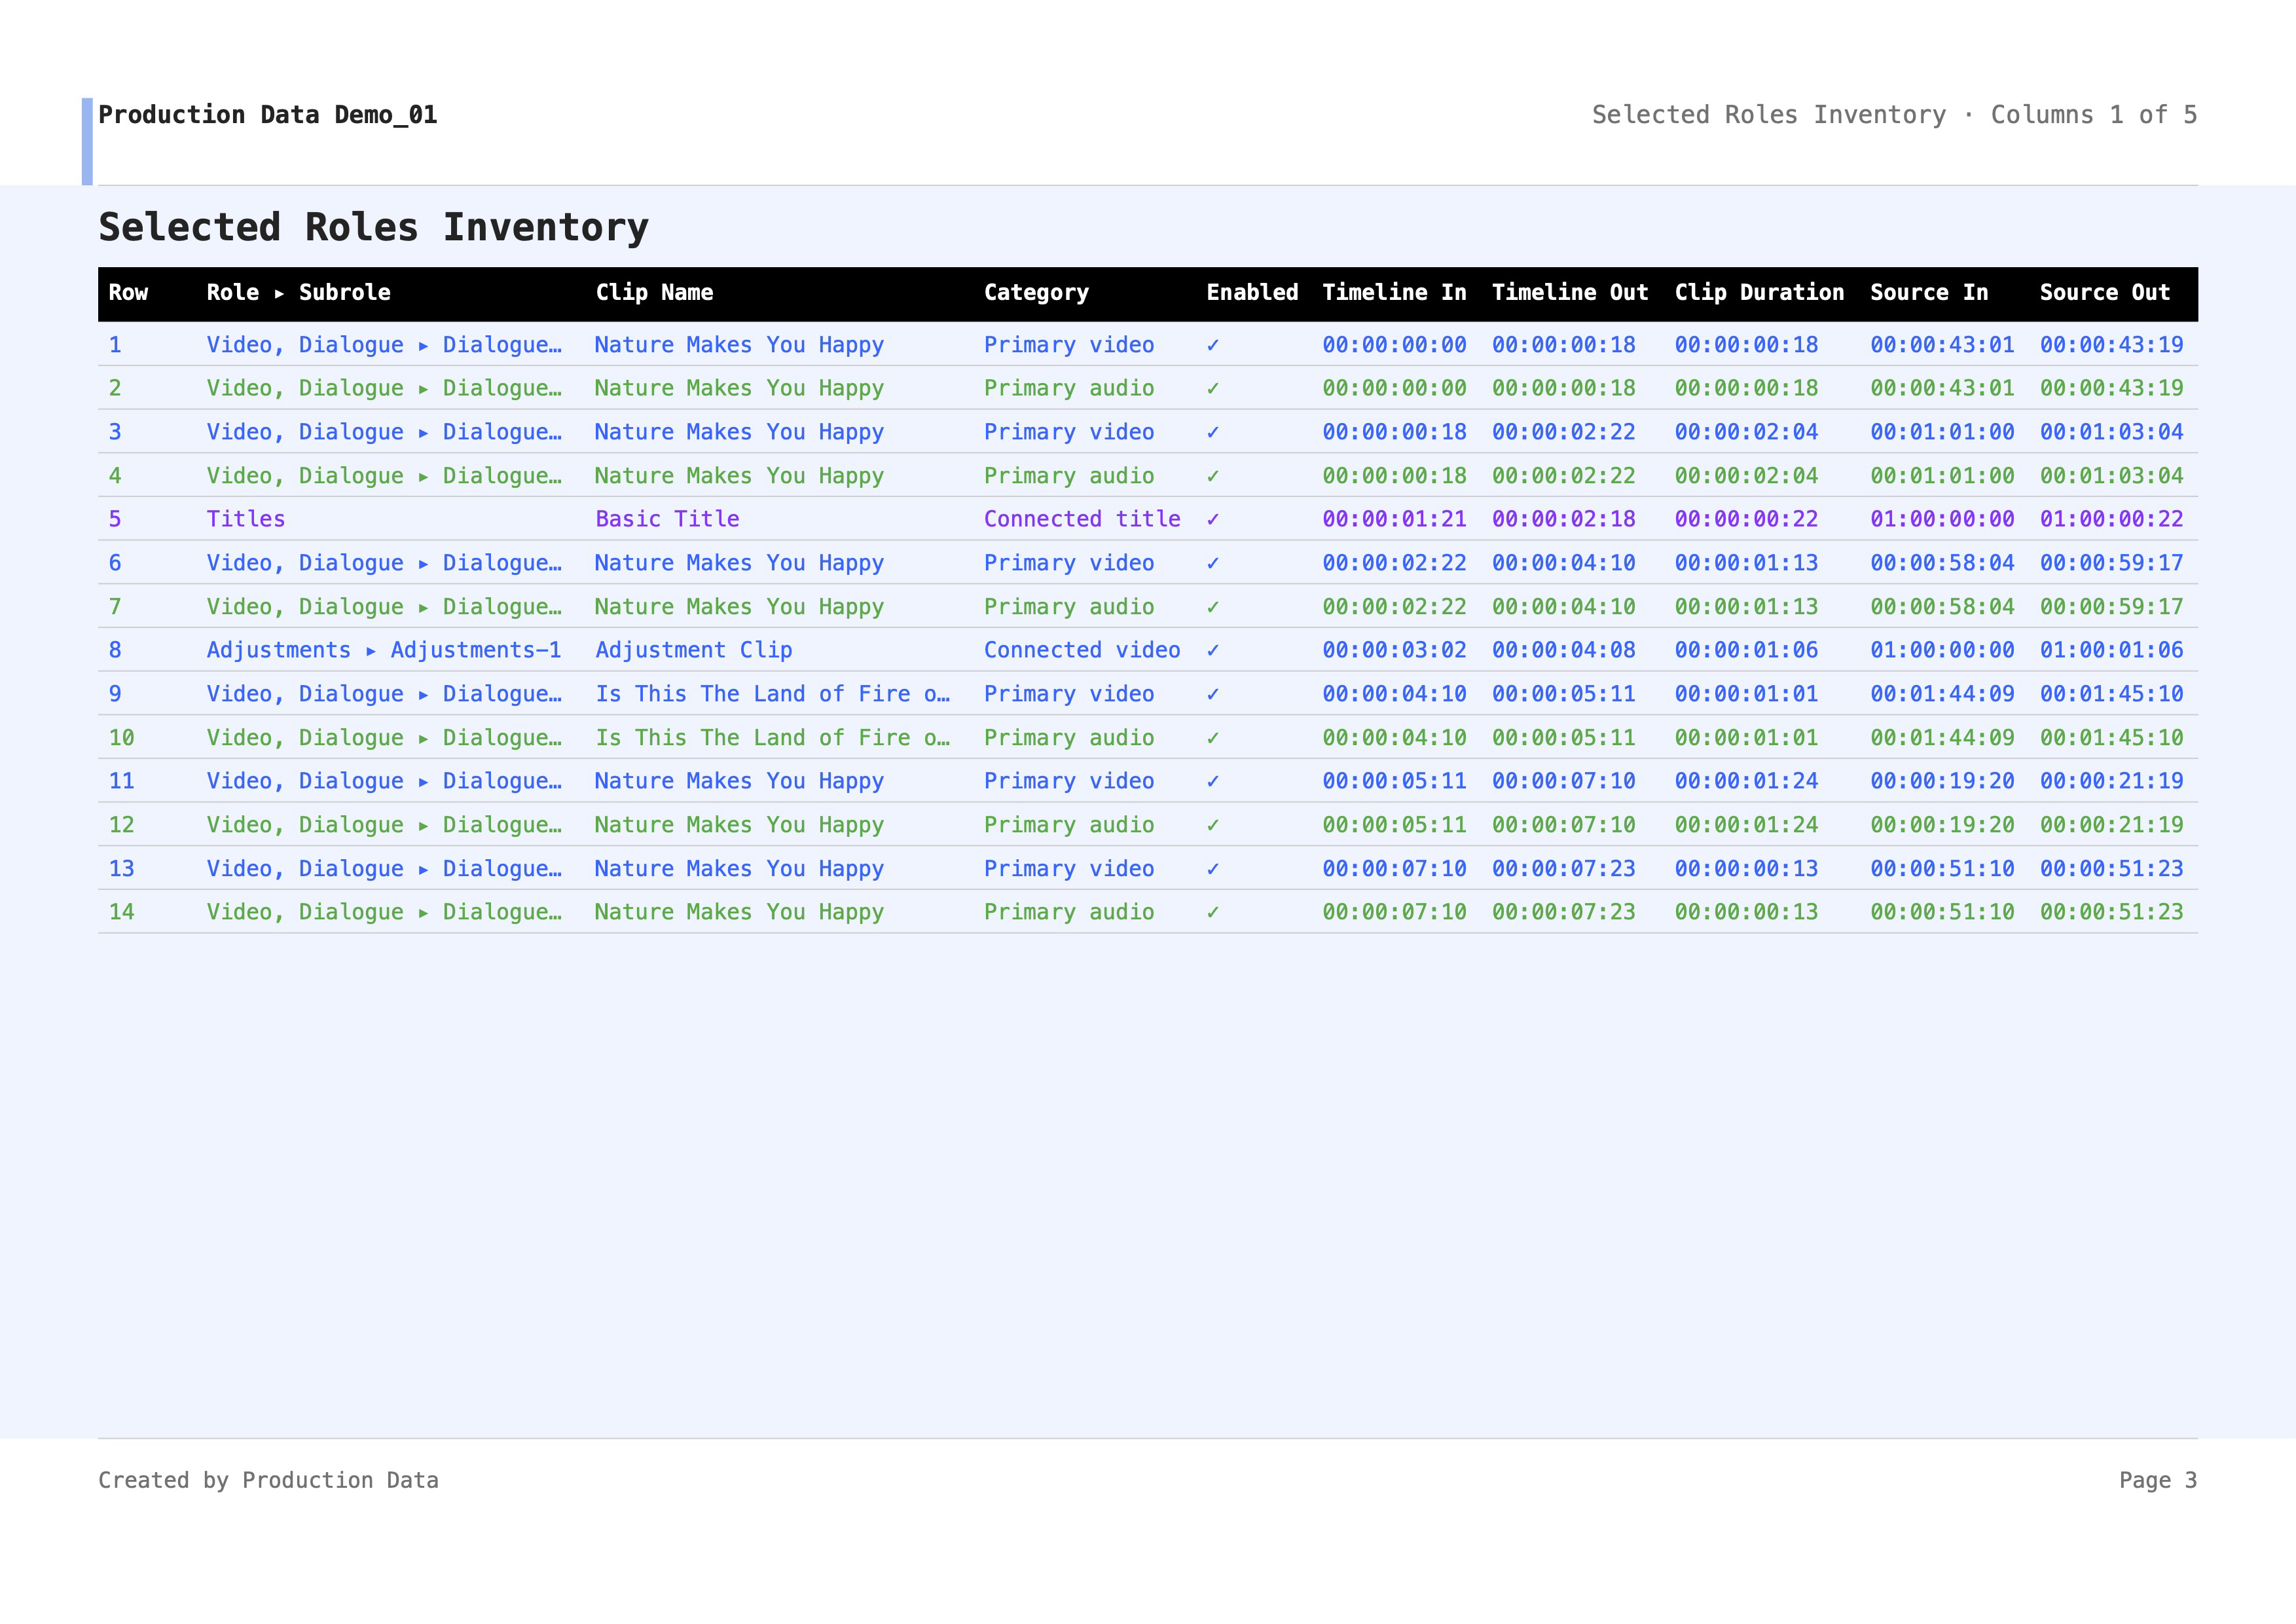Click Source Out 00:01:03:04 in row 4
The height and width of the screenshot is (1624, 2296).
click(x=2111, y=476)
